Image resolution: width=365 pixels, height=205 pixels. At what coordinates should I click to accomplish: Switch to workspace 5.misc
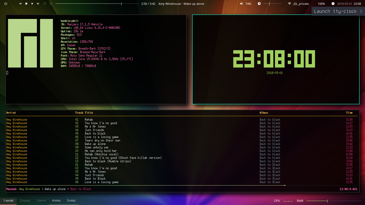(71, 200)
